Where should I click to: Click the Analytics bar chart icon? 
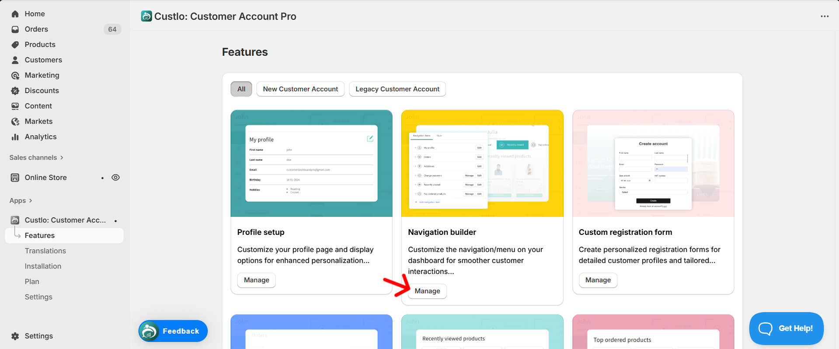pyautogui.click(x=15, y=136)
